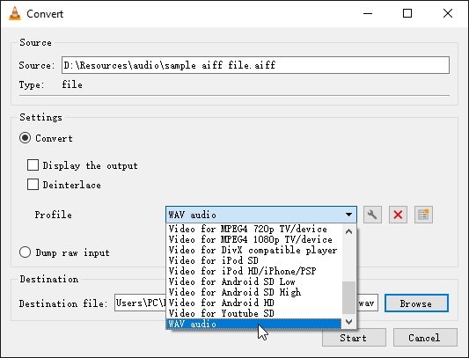The width and height of the screenshot is (469, 358).
Task: Select the Convert radio button
Action: [25, 138]
